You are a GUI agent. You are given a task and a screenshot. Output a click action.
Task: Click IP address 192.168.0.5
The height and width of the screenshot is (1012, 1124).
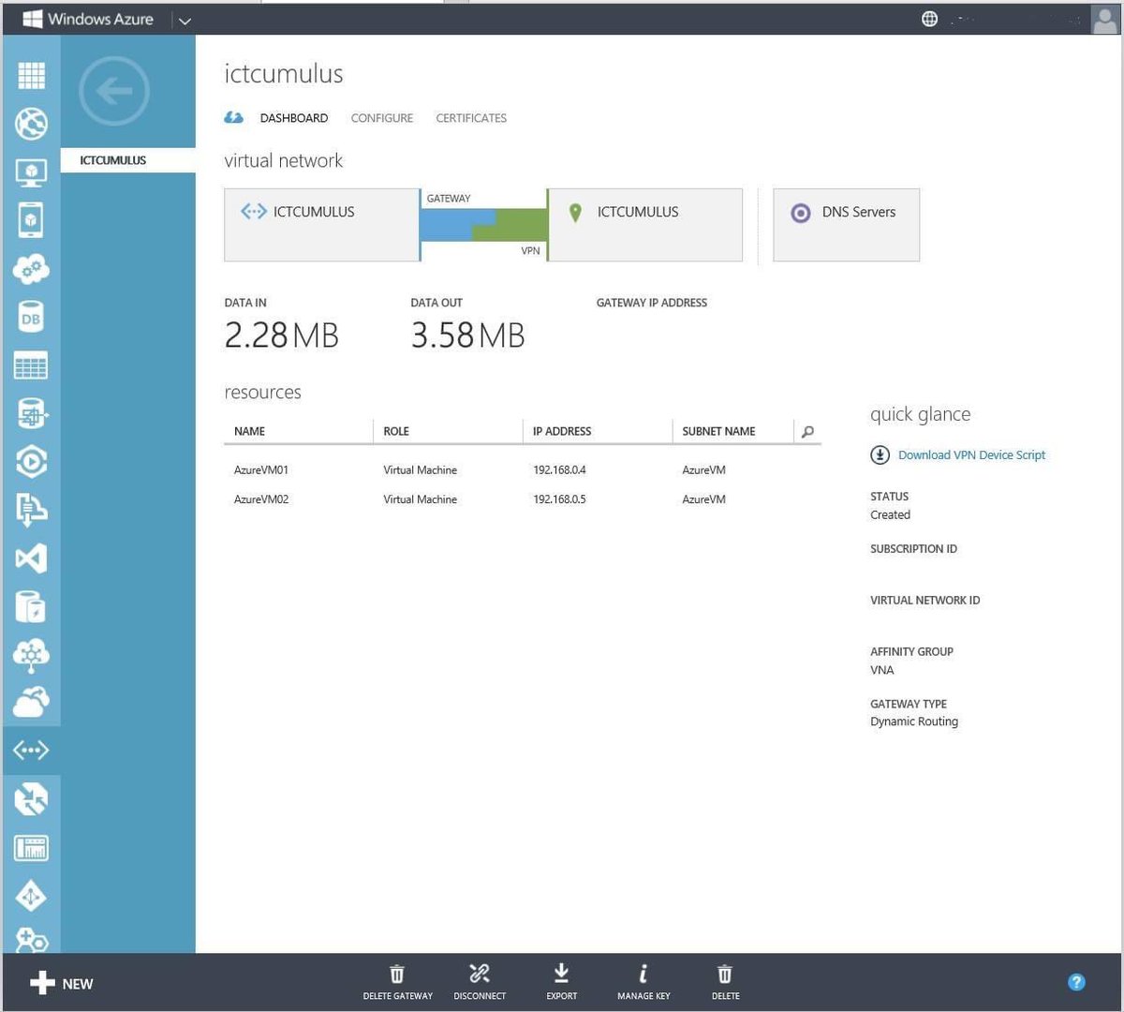559,499
